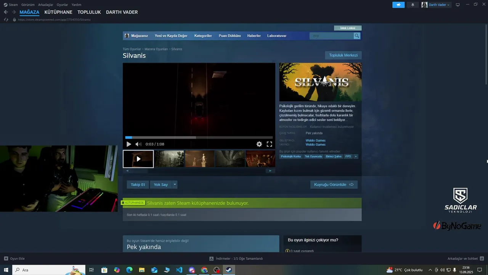The image size is (488, 275).
Task: Reload the store page
Action: (x=6, y=19)
